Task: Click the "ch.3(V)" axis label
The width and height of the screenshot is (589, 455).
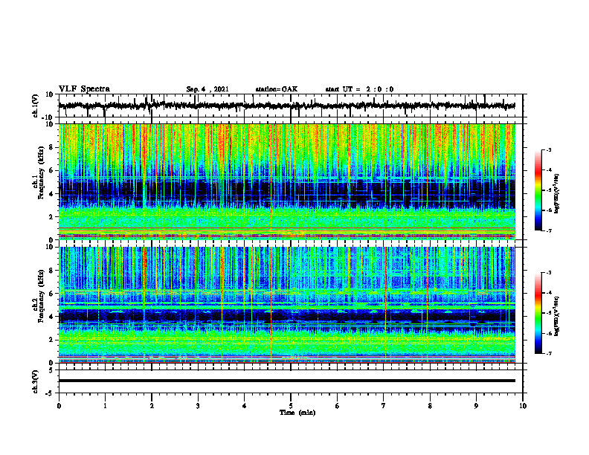Action: (x=36, y=381)
